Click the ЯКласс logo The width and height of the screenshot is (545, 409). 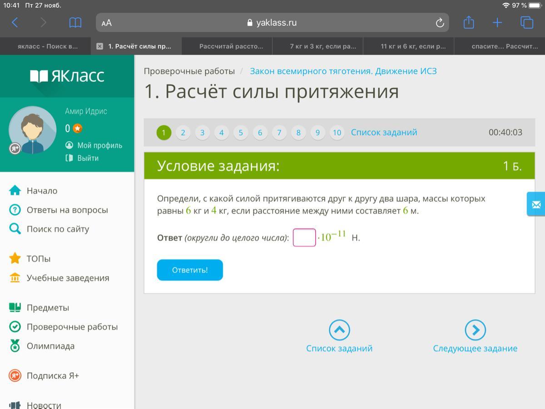[67, 76]
